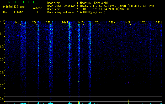Click observer name Masayuki Kobayashi

pos(94,3)
